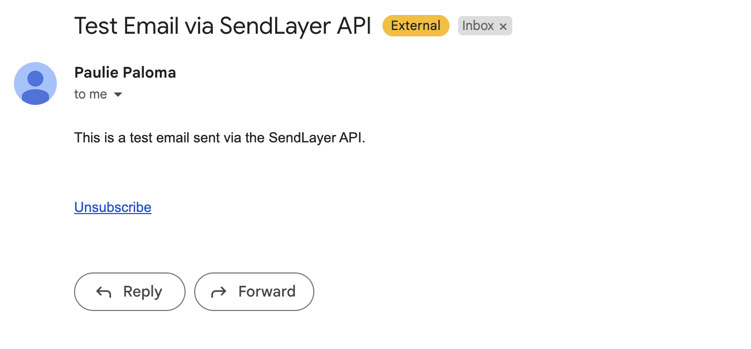Click the email subject 'Test Email via SendLayer API'

(x=223, y=25)
